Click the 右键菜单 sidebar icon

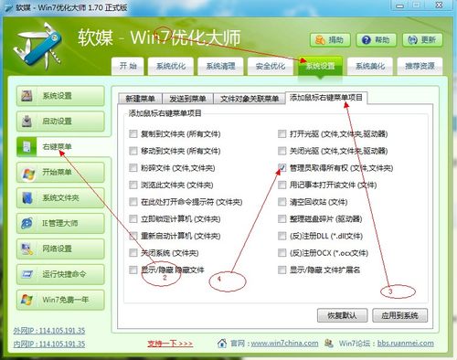tap(27, 147)
